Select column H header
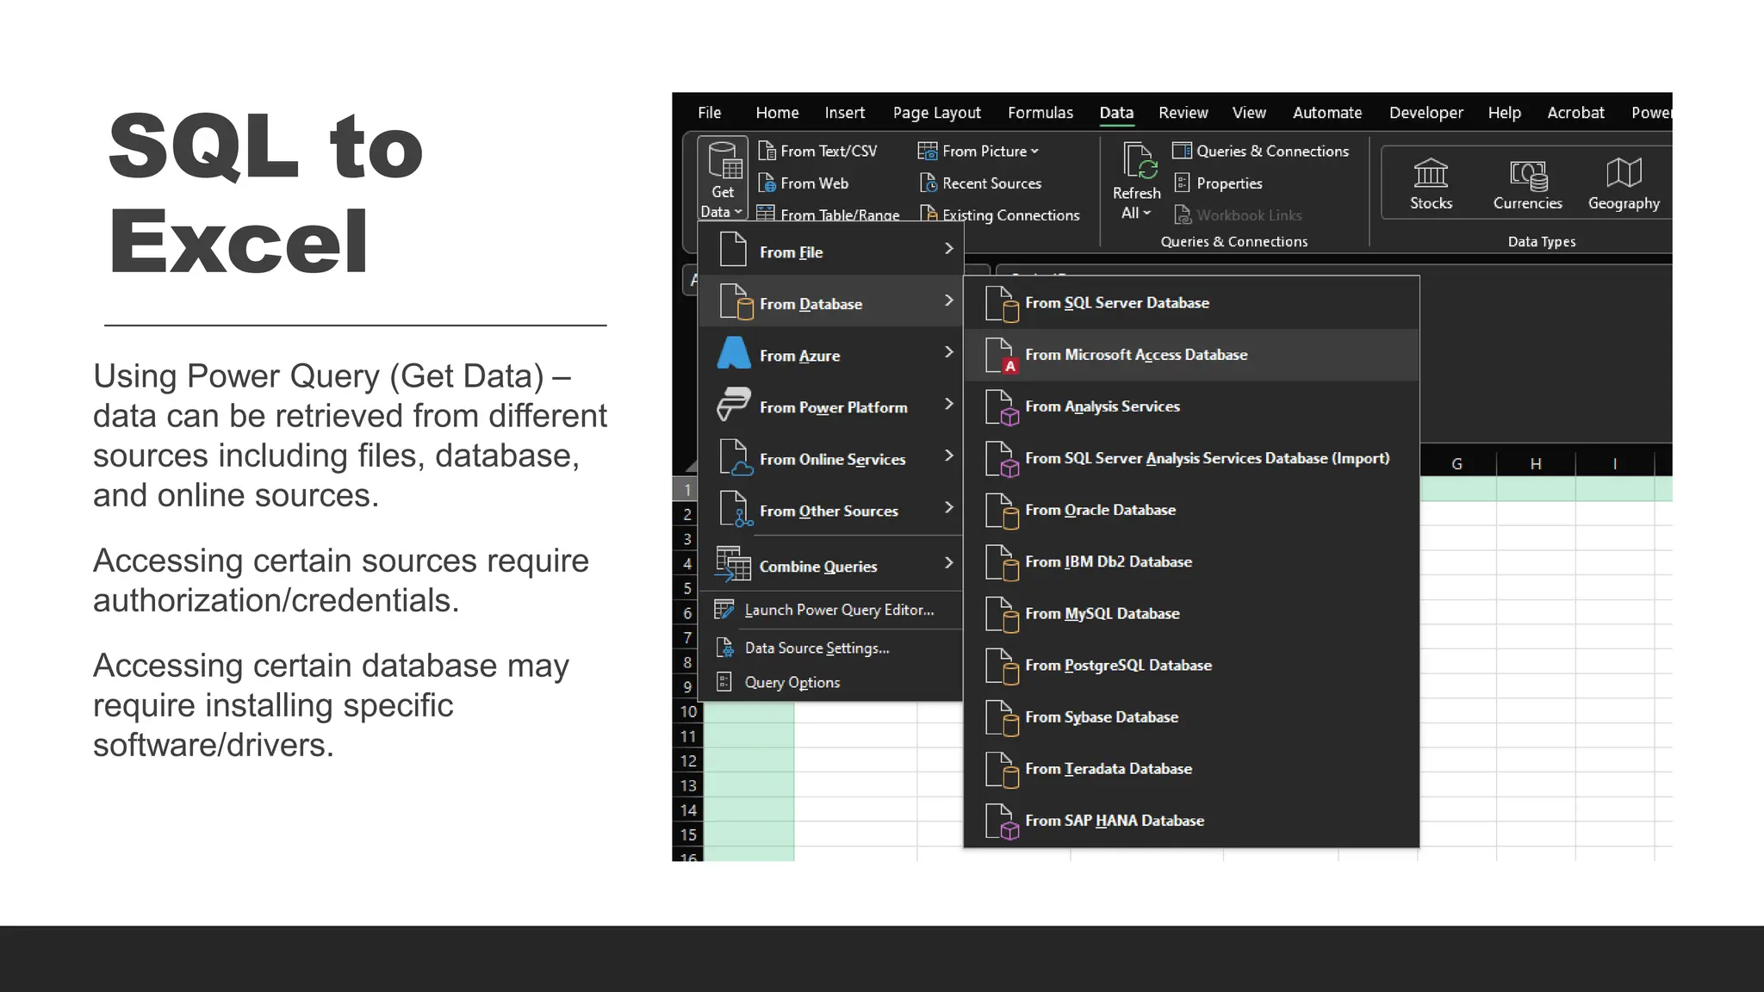 click(x=1536, y=463)
